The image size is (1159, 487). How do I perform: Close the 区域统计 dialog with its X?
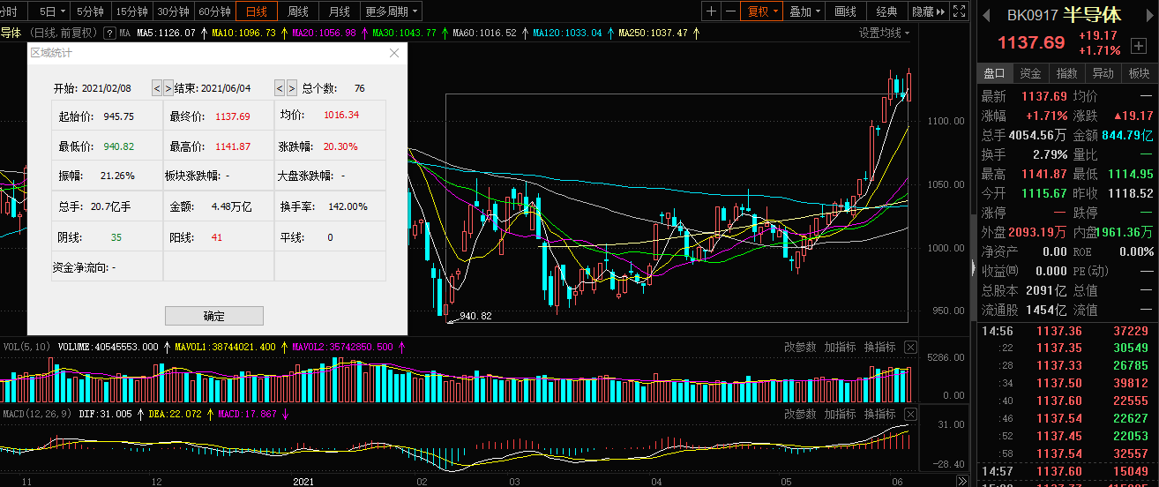[394, 53]
